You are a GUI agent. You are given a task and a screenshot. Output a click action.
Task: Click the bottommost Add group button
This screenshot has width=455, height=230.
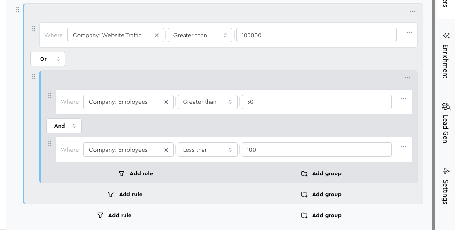pos(321,215)
